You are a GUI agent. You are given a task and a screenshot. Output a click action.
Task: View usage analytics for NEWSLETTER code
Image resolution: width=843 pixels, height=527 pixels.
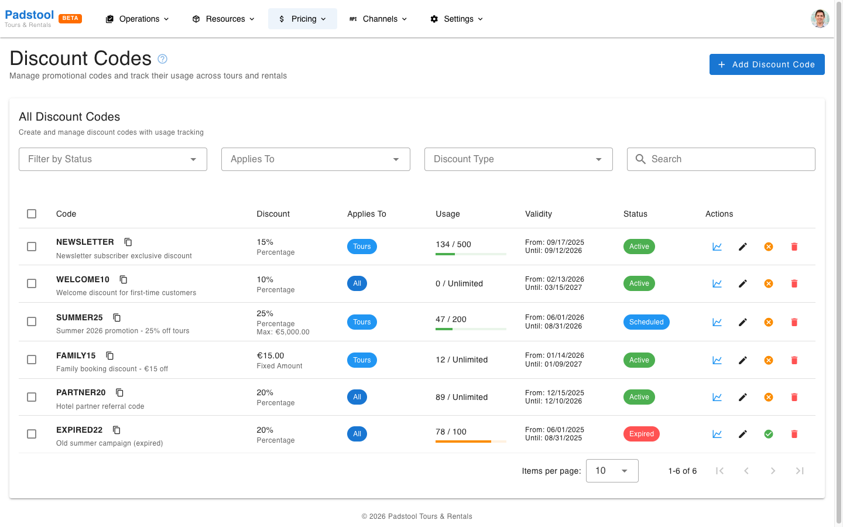point(717,247)
